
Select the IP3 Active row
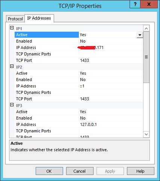pyautogui.click(x=79, y=112)
